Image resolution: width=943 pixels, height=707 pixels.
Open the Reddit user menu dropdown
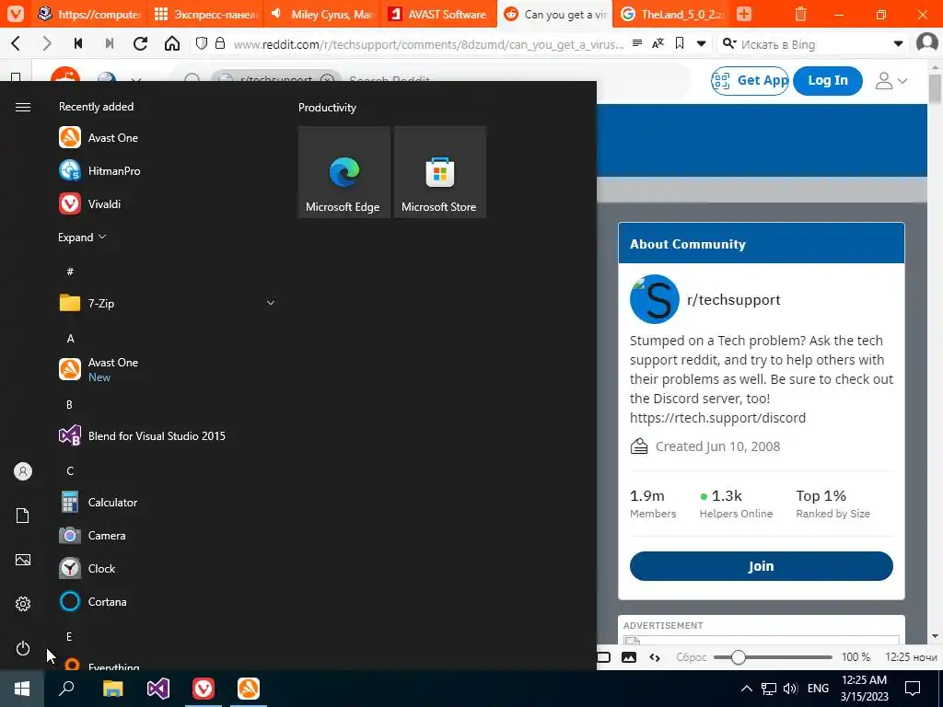891,81
